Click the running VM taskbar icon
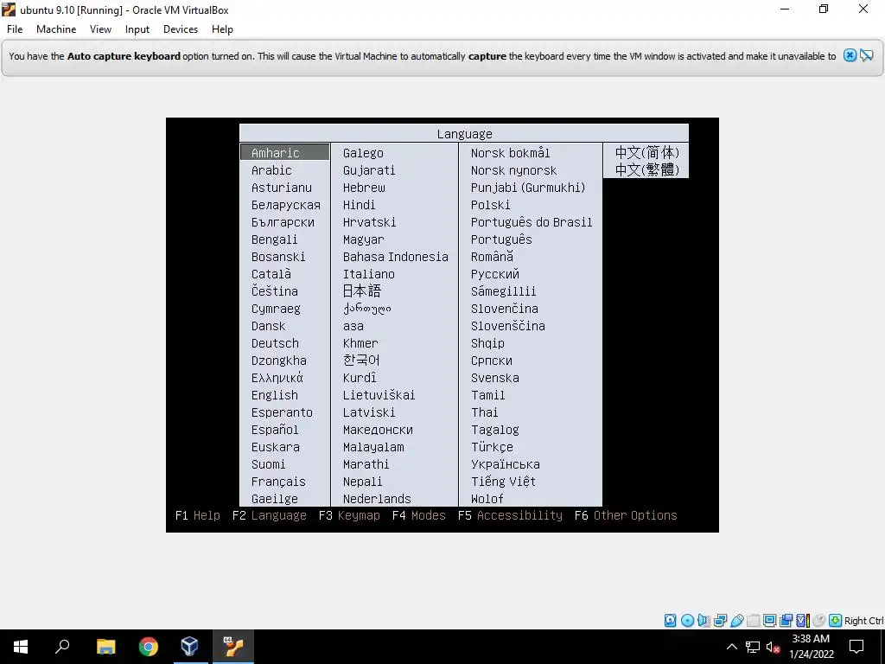The width and height of the screenshot is (885, 664). click(x=232, y=647)
